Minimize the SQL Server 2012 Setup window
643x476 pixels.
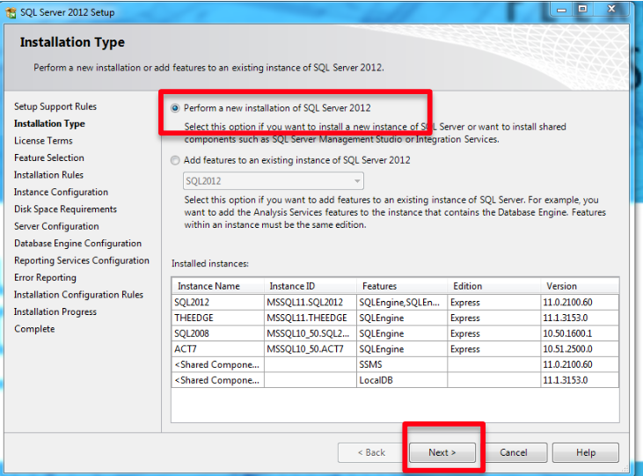[x=559, y=10]
